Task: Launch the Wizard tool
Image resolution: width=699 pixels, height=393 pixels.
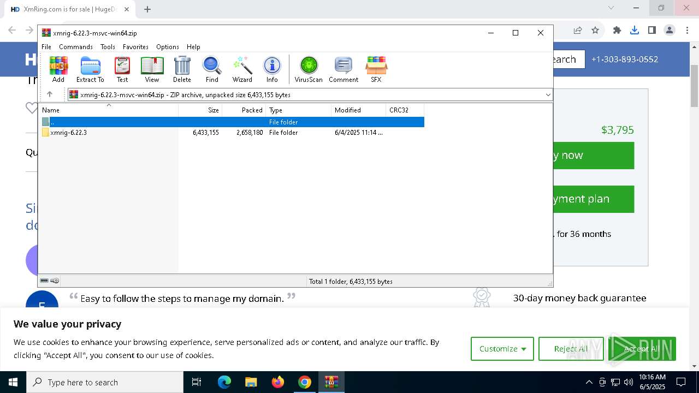Action: point(242,69)
